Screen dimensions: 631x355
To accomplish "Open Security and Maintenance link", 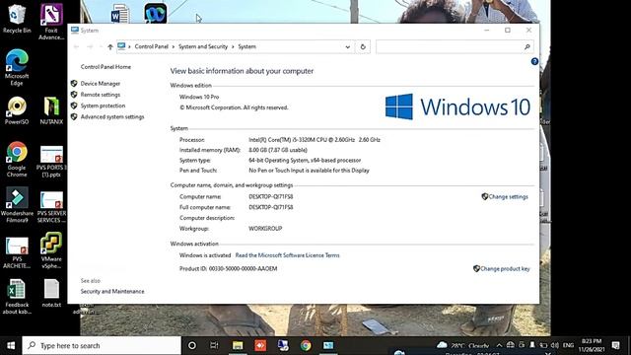I will click(112, 291).
